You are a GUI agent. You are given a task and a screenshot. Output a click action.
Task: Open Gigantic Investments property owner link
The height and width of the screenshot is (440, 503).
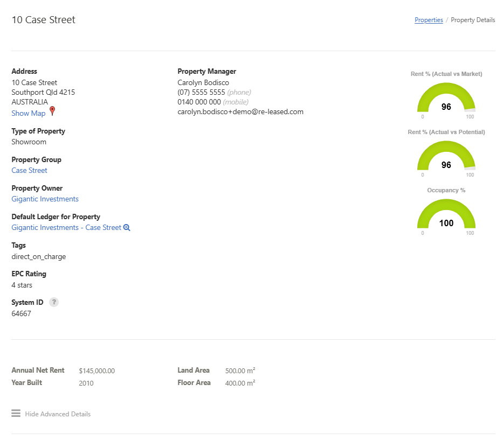(45, 199)
